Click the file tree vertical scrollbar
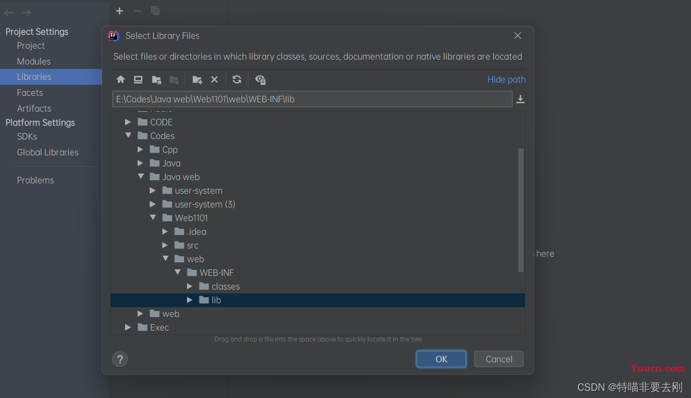The image size is (691, 398). [521, 210]
